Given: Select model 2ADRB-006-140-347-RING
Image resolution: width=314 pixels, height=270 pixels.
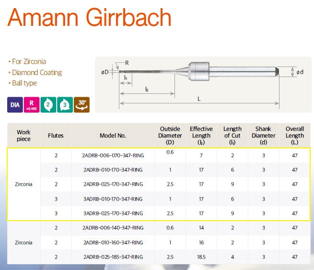Looking at the screenshot, I should 113,227.
